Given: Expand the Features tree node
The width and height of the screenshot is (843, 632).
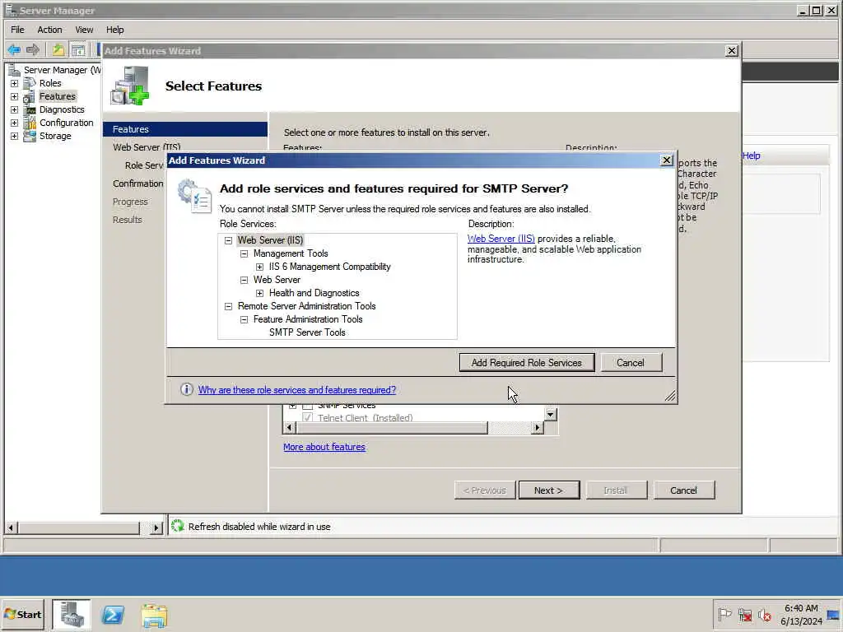Looking at the screenshot, I should (x=15, y=97).
